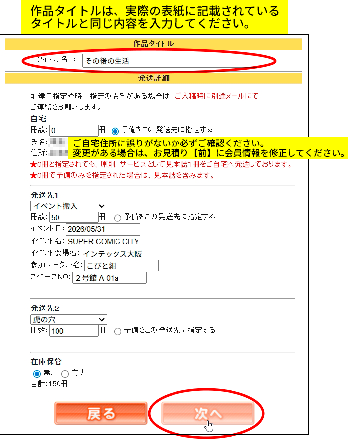This screenshot has width=348, height=439.
Task: Click the 作品タイトル section header
Action: (154, 44)
